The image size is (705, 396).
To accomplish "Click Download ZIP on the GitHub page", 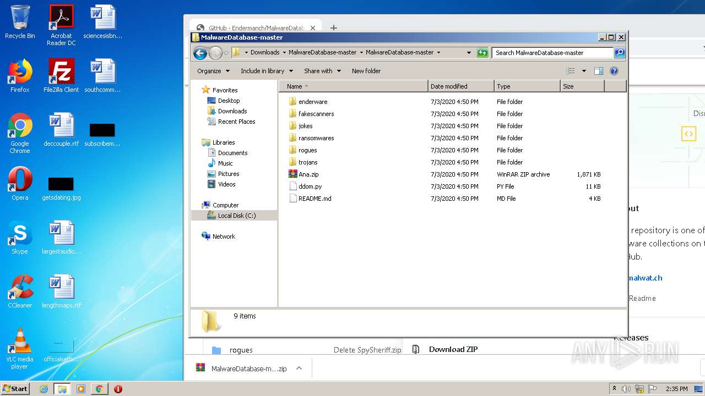I will pos(453,349).
